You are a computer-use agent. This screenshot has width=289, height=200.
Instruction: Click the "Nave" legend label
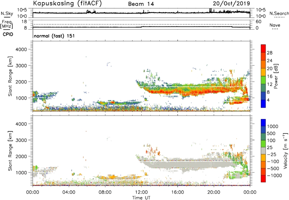[275, 25]
